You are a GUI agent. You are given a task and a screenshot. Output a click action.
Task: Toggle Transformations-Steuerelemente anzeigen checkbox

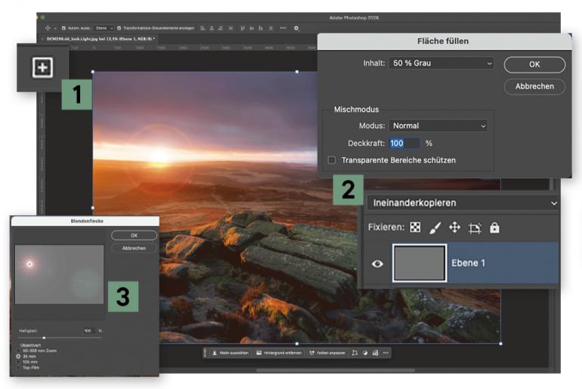(119, 28)
